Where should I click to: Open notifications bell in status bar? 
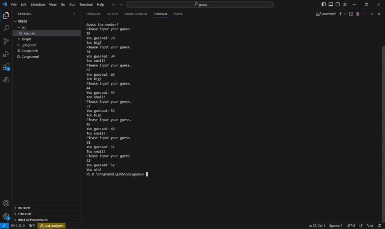[379, 226]
